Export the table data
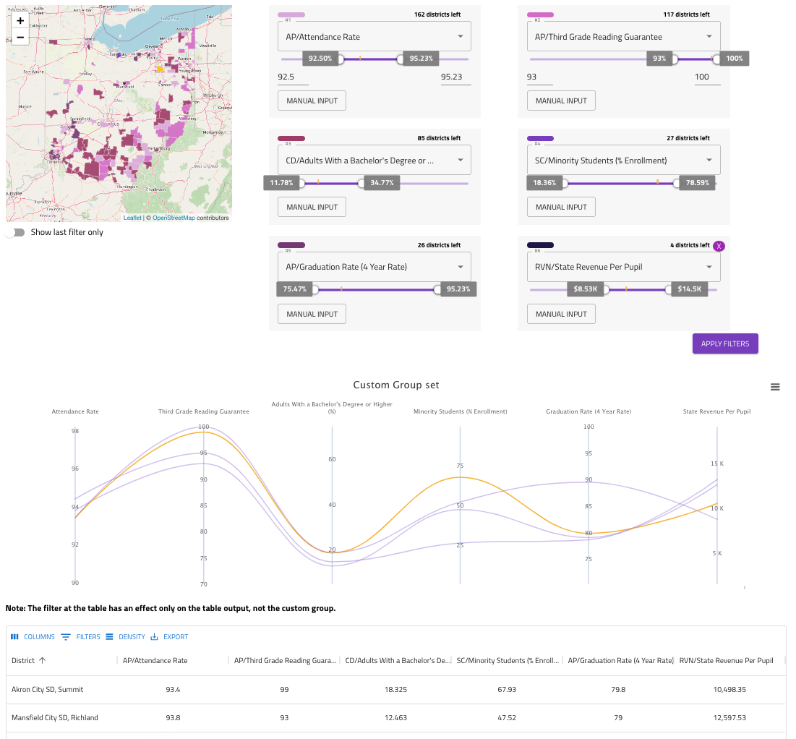 click(x=169, y=637)
